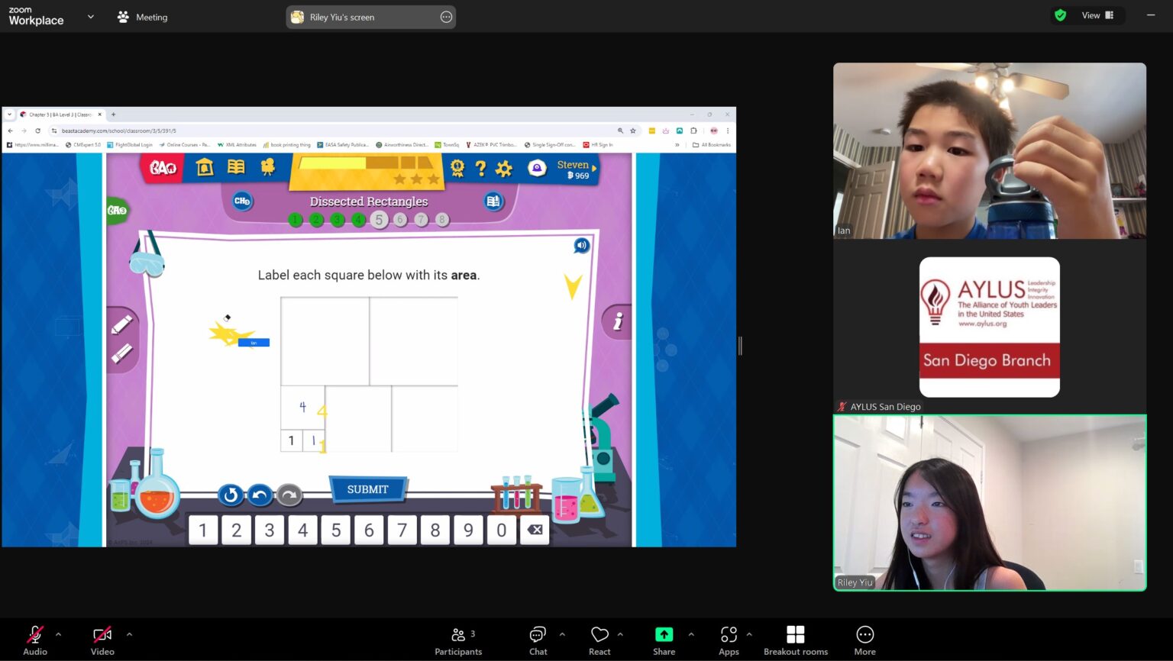Image resolution: width=1173 pixels, height=661 pixels.
Task: Click number key 0 on the keypad
Action: pos(502,530)
